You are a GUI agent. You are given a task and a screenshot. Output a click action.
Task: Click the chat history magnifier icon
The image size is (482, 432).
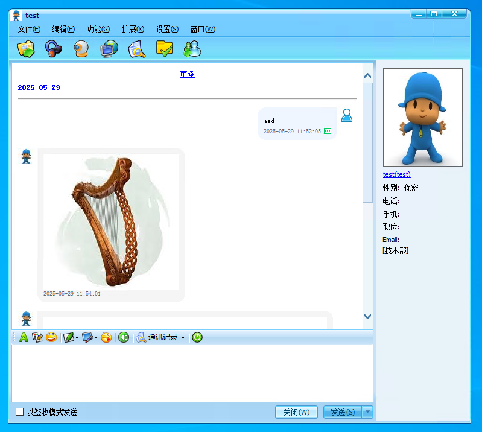[141, 337]
